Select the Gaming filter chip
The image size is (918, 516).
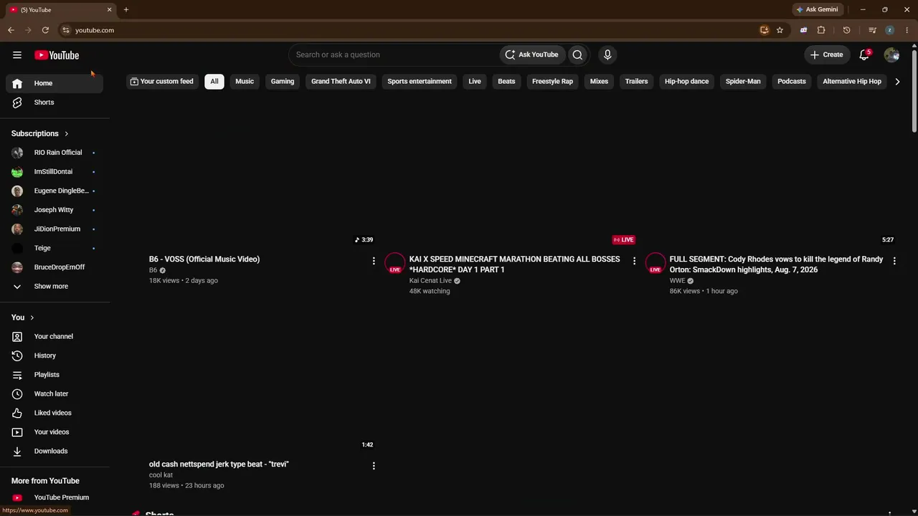[x=283, y=82]
